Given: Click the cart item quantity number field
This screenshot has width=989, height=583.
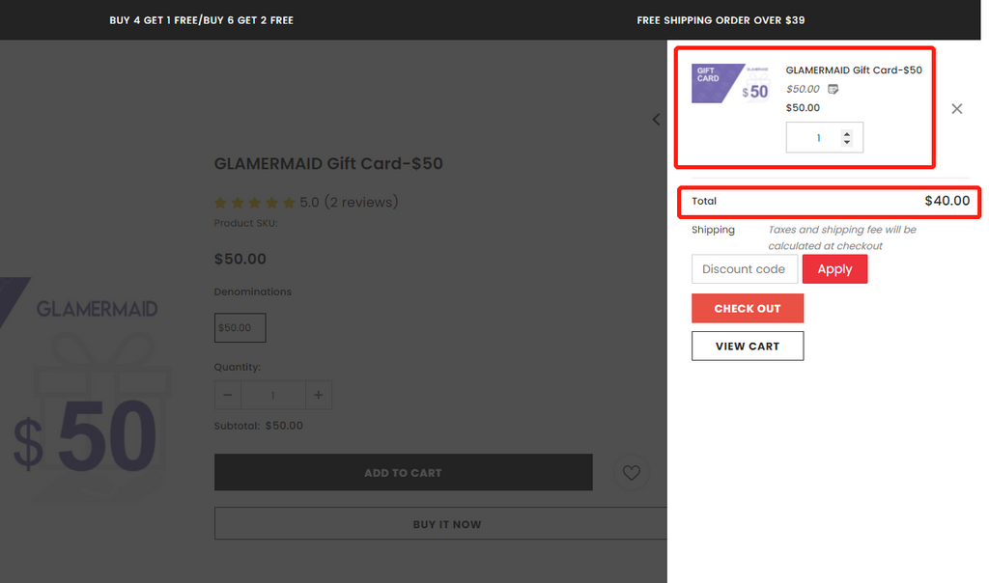Looking at the screenshot, I should coord(817,138).
